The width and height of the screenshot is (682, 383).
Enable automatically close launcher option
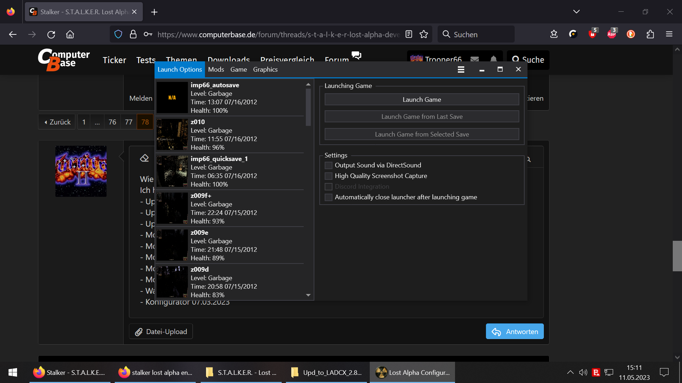329,197
